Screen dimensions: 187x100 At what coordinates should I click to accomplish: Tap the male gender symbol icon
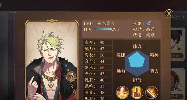[x=149, y=23]
